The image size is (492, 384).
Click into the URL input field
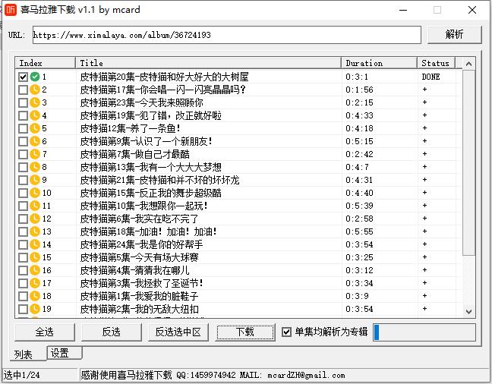(227, 35)
